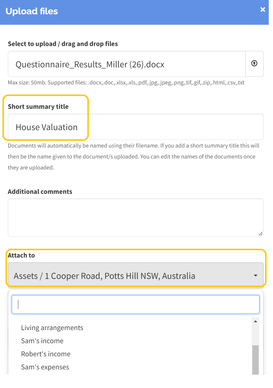
Task: Click the Short summary title label
Action: tap(38, 106)
